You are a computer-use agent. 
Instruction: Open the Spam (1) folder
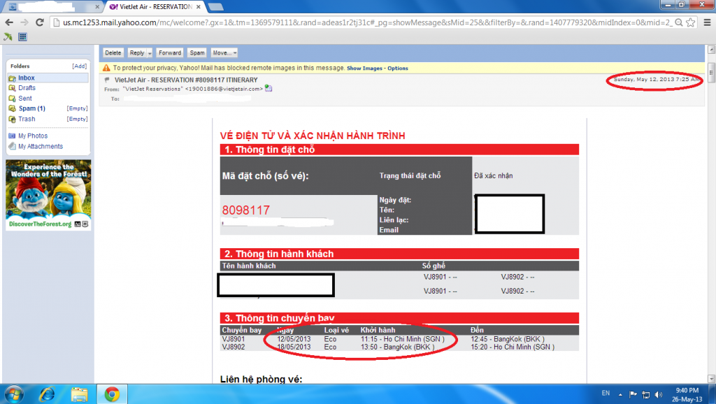coord(32,108)
